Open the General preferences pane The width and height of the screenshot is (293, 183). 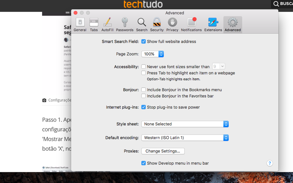click(x=80, y=25)
